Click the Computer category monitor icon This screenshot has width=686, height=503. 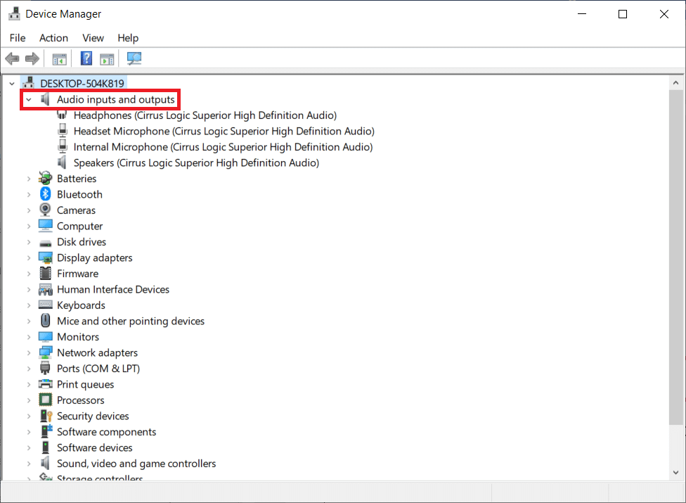click(45, 225)
